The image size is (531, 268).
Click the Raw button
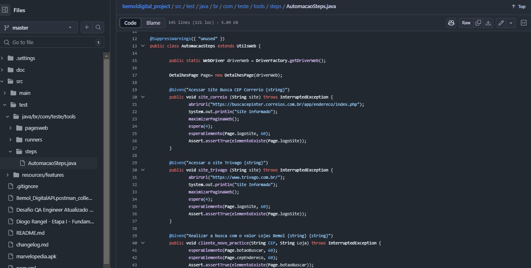pos(466,23)
